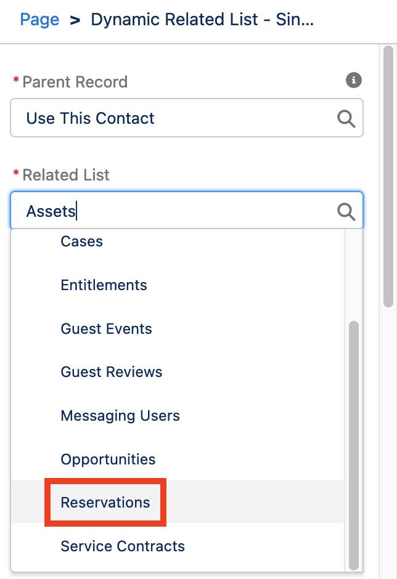Image resolution: width=397 pixels, height=579 pixels.
Task: Click the Related List field label
Action: coord(66,175)
